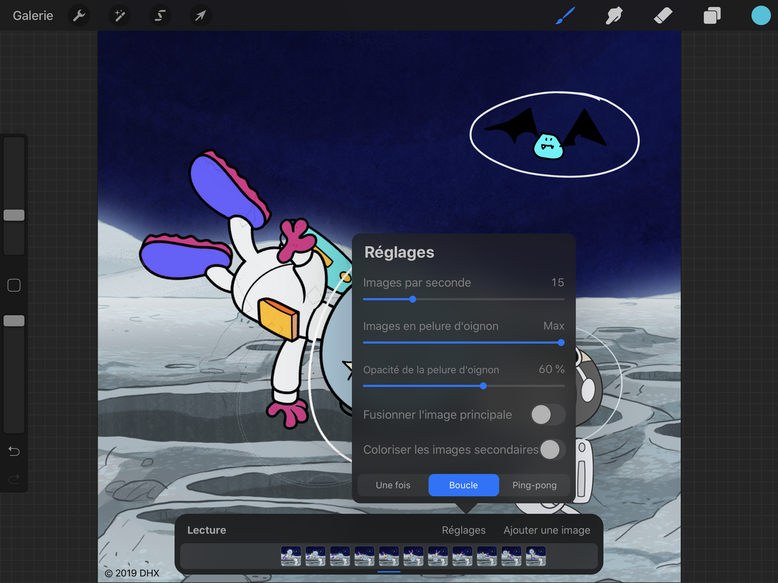Screen dimensions: 778x583
Task: Click the Images en pelure d'oignon slider knob
Action: point(561,343)
